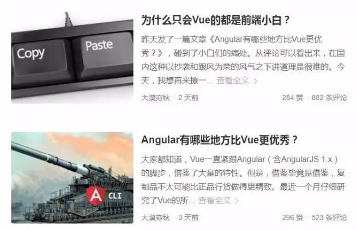Click the 3 天前 timestamp
The width and height of the screenshot is (357, 230).
(188, 217)
